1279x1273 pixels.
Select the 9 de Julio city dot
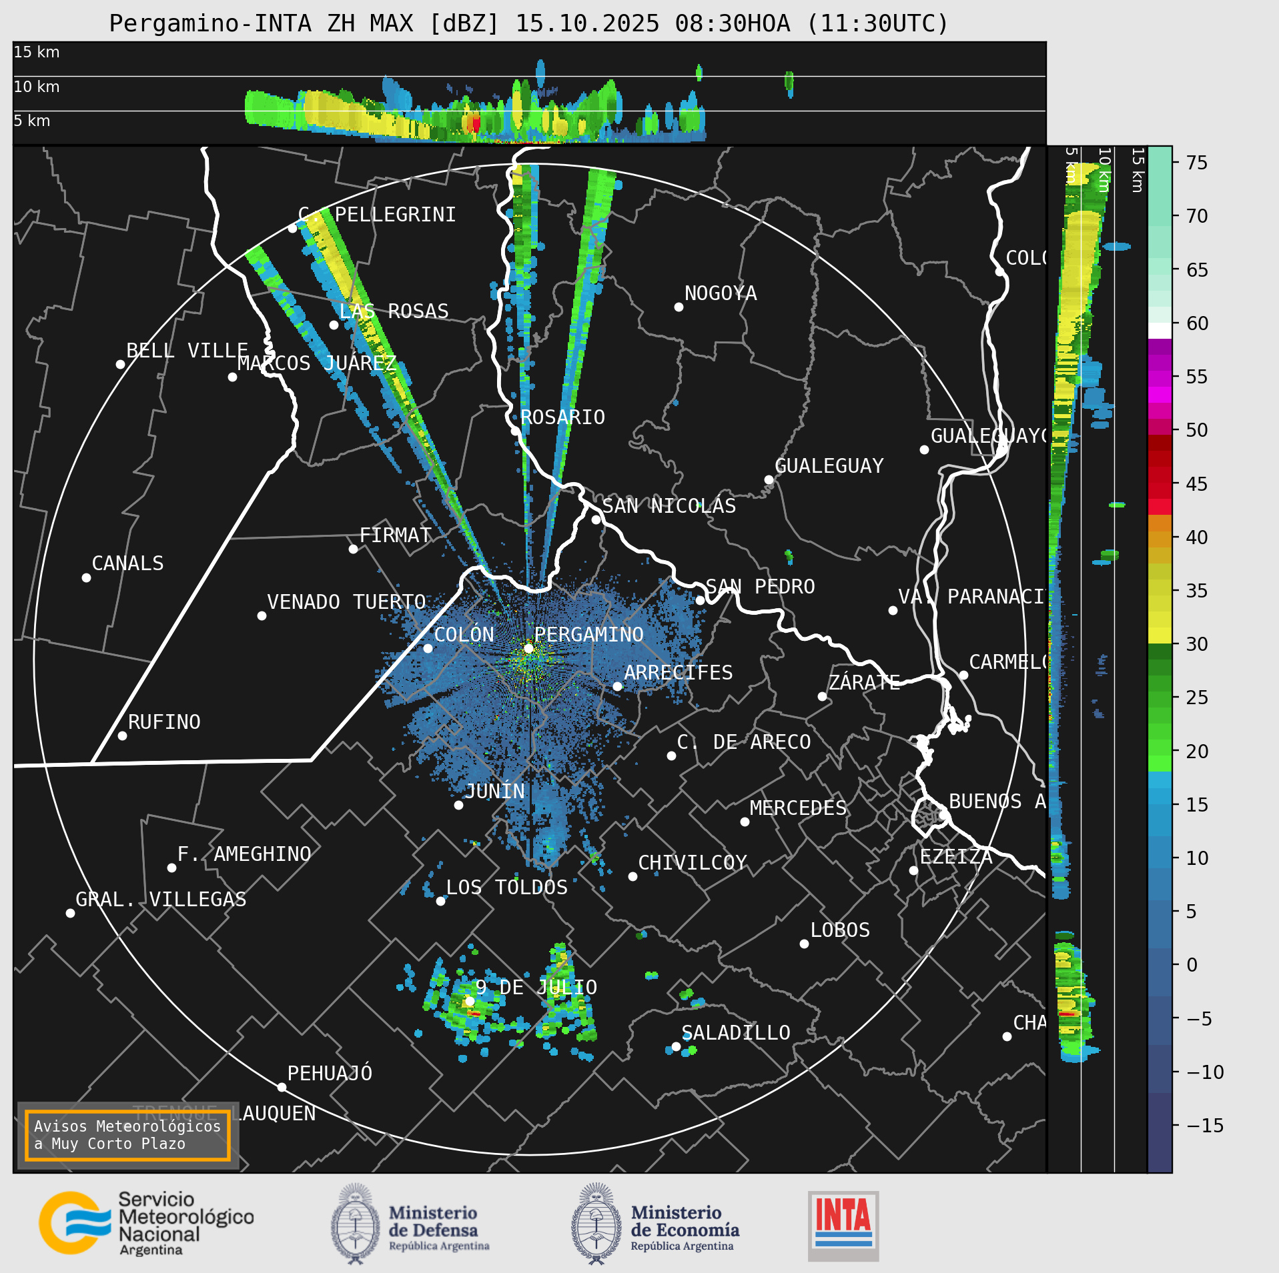(x=470, y=1001)
